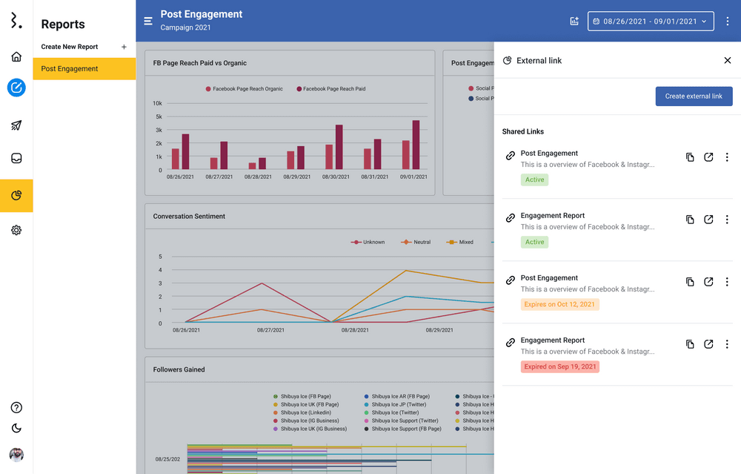This screenshot has width=741, height=474.
Task: Click the Help question mark icon
Action: [16, 407]
